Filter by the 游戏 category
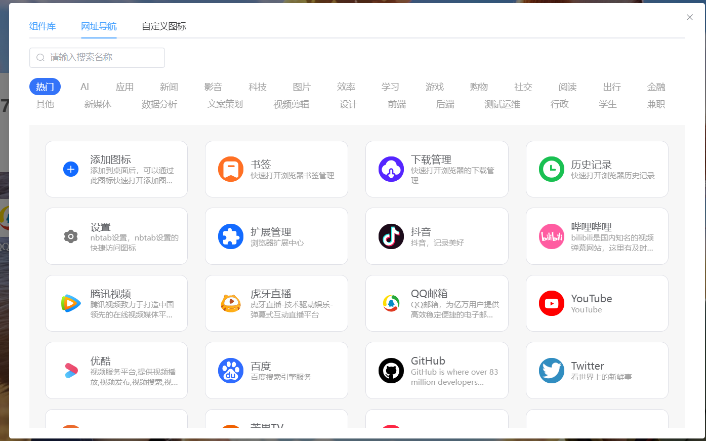The height and width of the screenshot is (441, 706). click(x=434, y=87)
